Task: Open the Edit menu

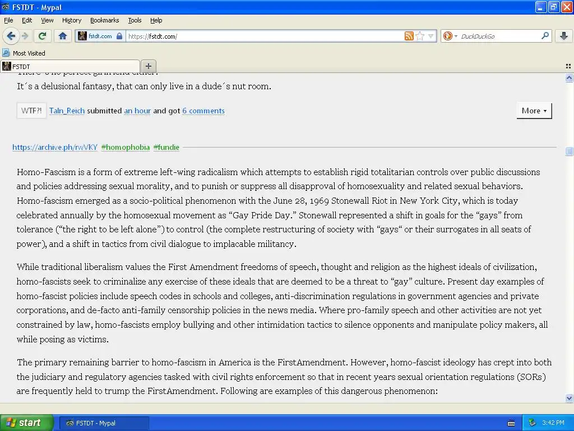Action: tap(27, 20)
